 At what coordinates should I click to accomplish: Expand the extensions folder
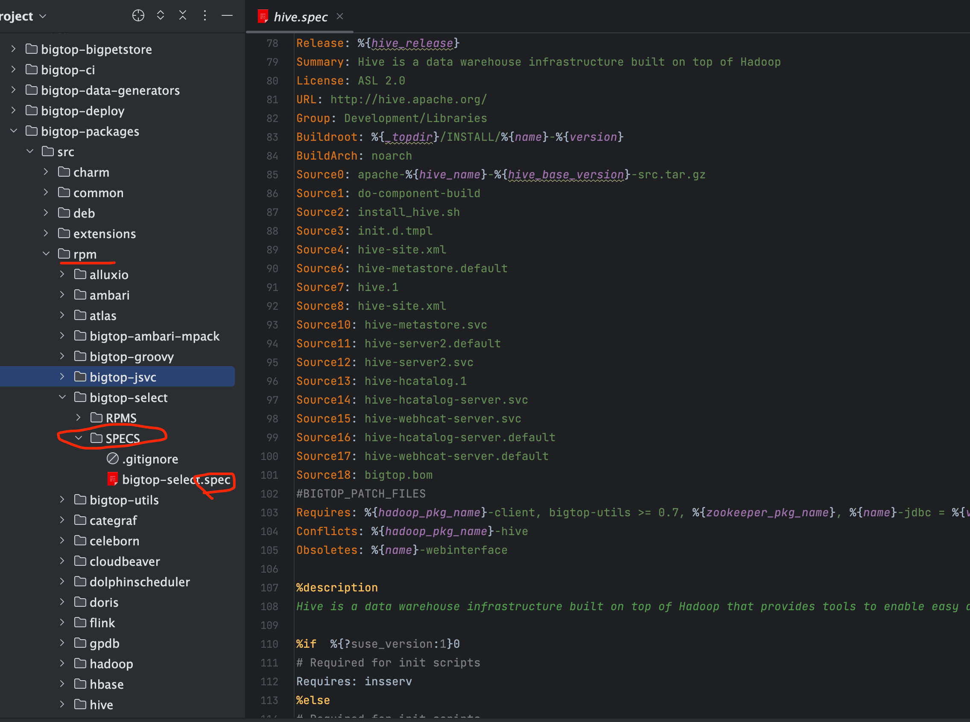click(x=46, y=233)
